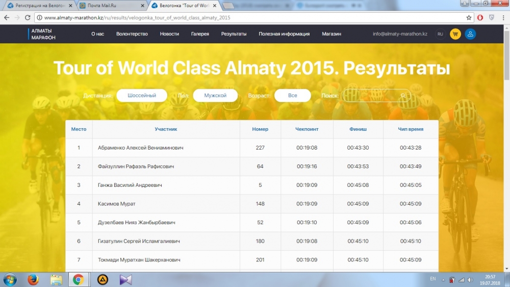Click the info@almaty-marathon.kz email link
Screen dimensions: 510x287
(400, 34)
